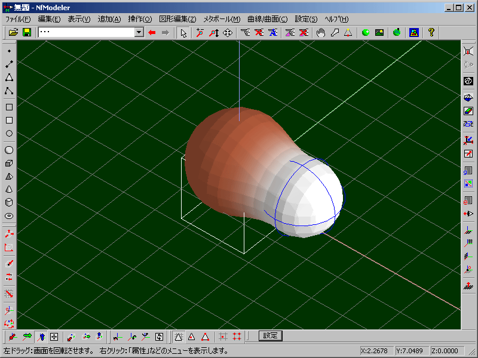This screenshot has width=478, height=358.
Task: Click the yellow question mark help icon
Action: click(431, 32)
